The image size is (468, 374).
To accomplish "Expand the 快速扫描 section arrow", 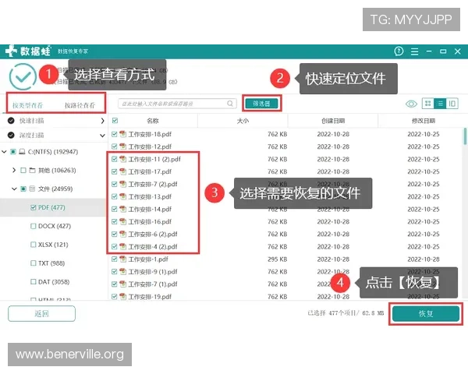I will [102, 121].
